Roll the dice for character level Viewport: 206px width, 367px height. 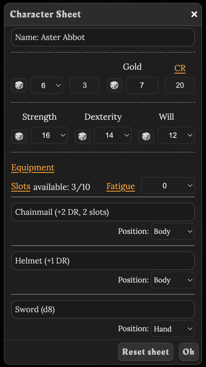19,85
